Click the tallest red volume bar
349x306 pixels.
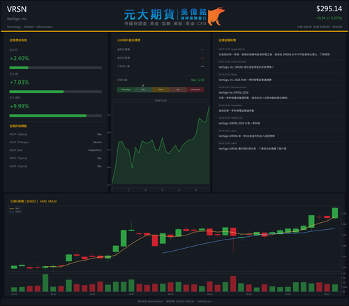[233, 284]
